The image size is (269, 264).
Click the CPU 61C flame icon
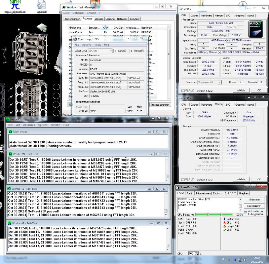tap(224, 223)
